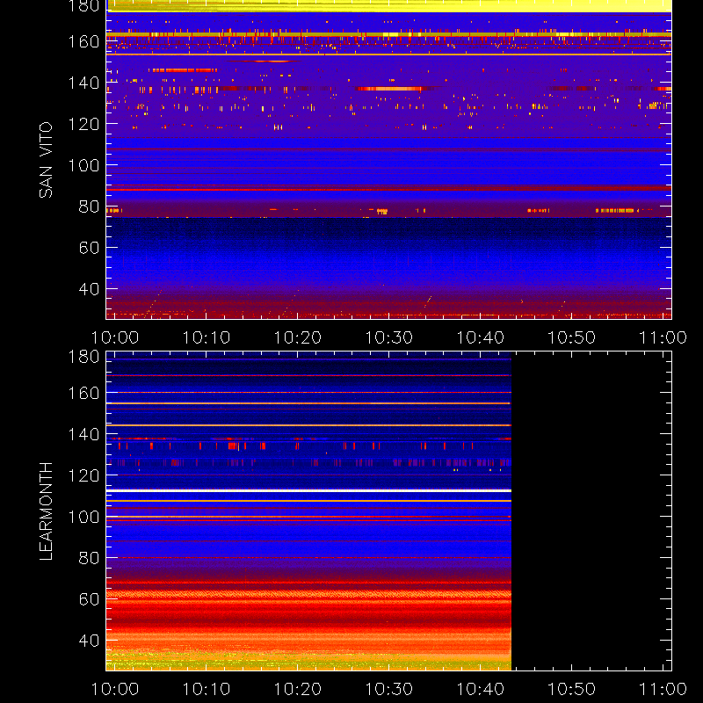Click 10:20 time label under Learmonth plot
This screenshot has height=703, width=703.
[x=297, y=689]
